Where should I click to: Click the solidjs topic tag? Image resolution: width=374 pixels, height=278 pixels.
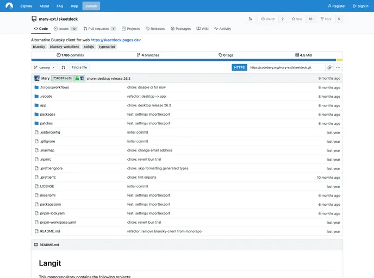pos(89,47)
